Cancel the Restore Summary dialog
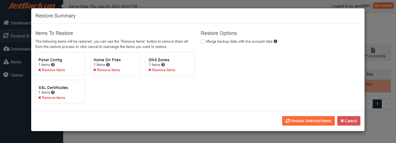 [x=349, y=121]
